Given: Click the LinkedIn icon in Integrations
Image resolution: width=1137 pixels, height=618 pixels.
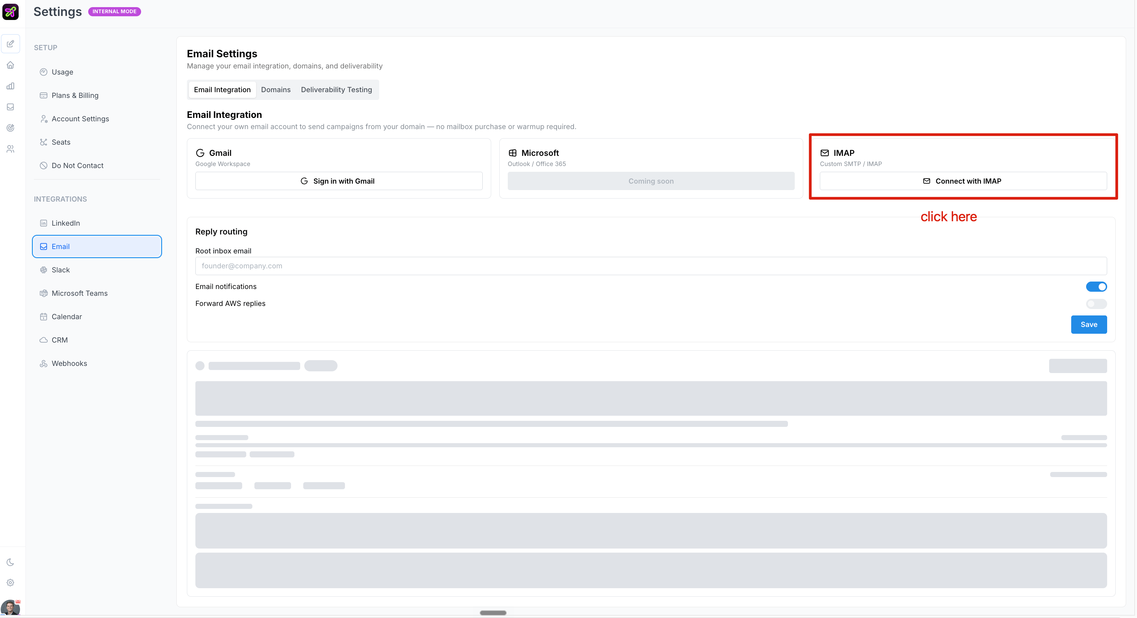Looking at the screenshot, I should [x=43, y=223].
